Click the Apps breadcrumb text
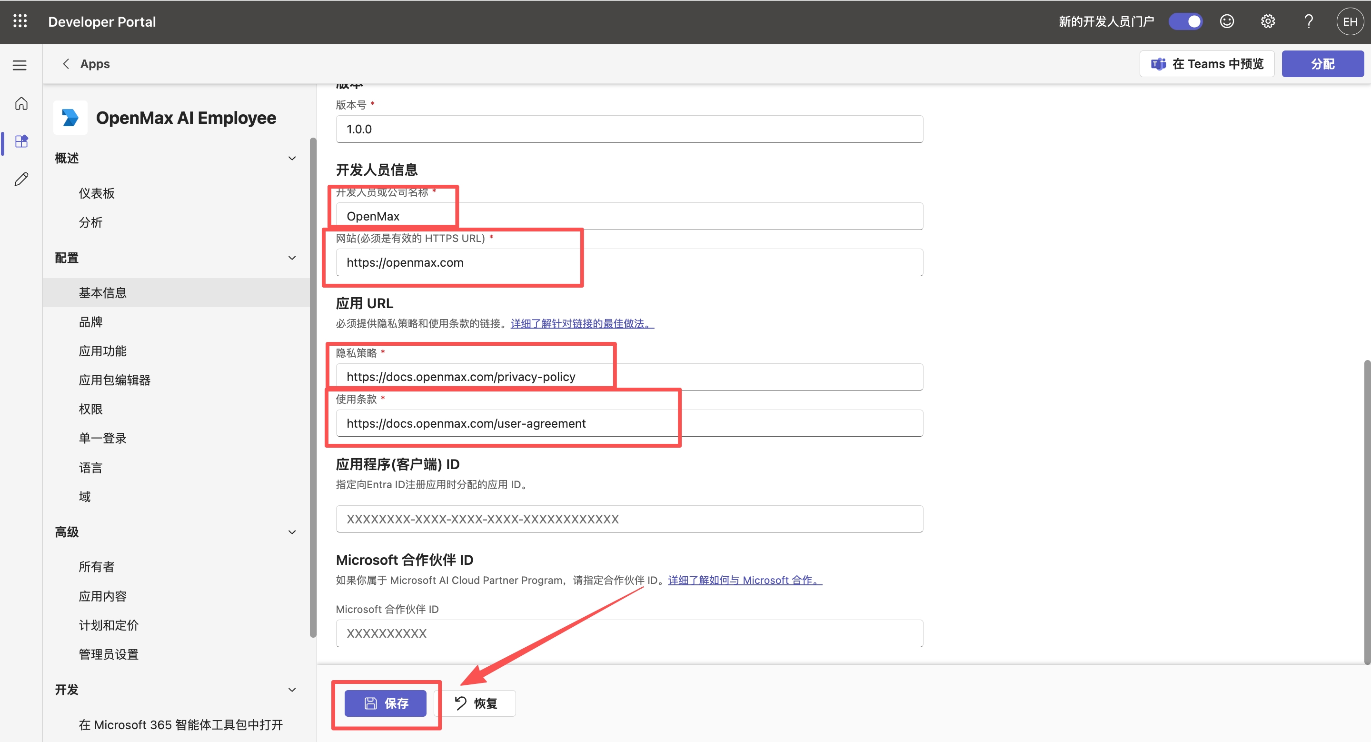 (x=95, y=64)
